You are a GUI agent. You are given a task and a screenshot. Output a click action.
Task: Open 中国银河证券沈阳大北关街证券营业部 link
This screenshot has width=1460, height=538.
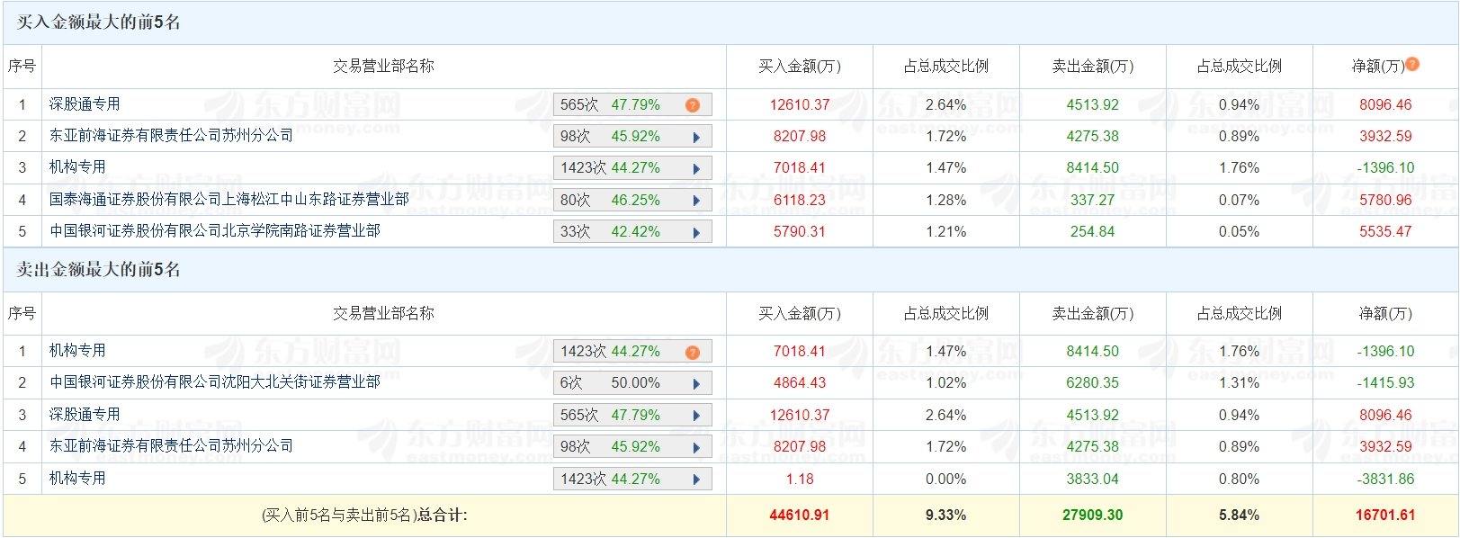coord(215,381)
